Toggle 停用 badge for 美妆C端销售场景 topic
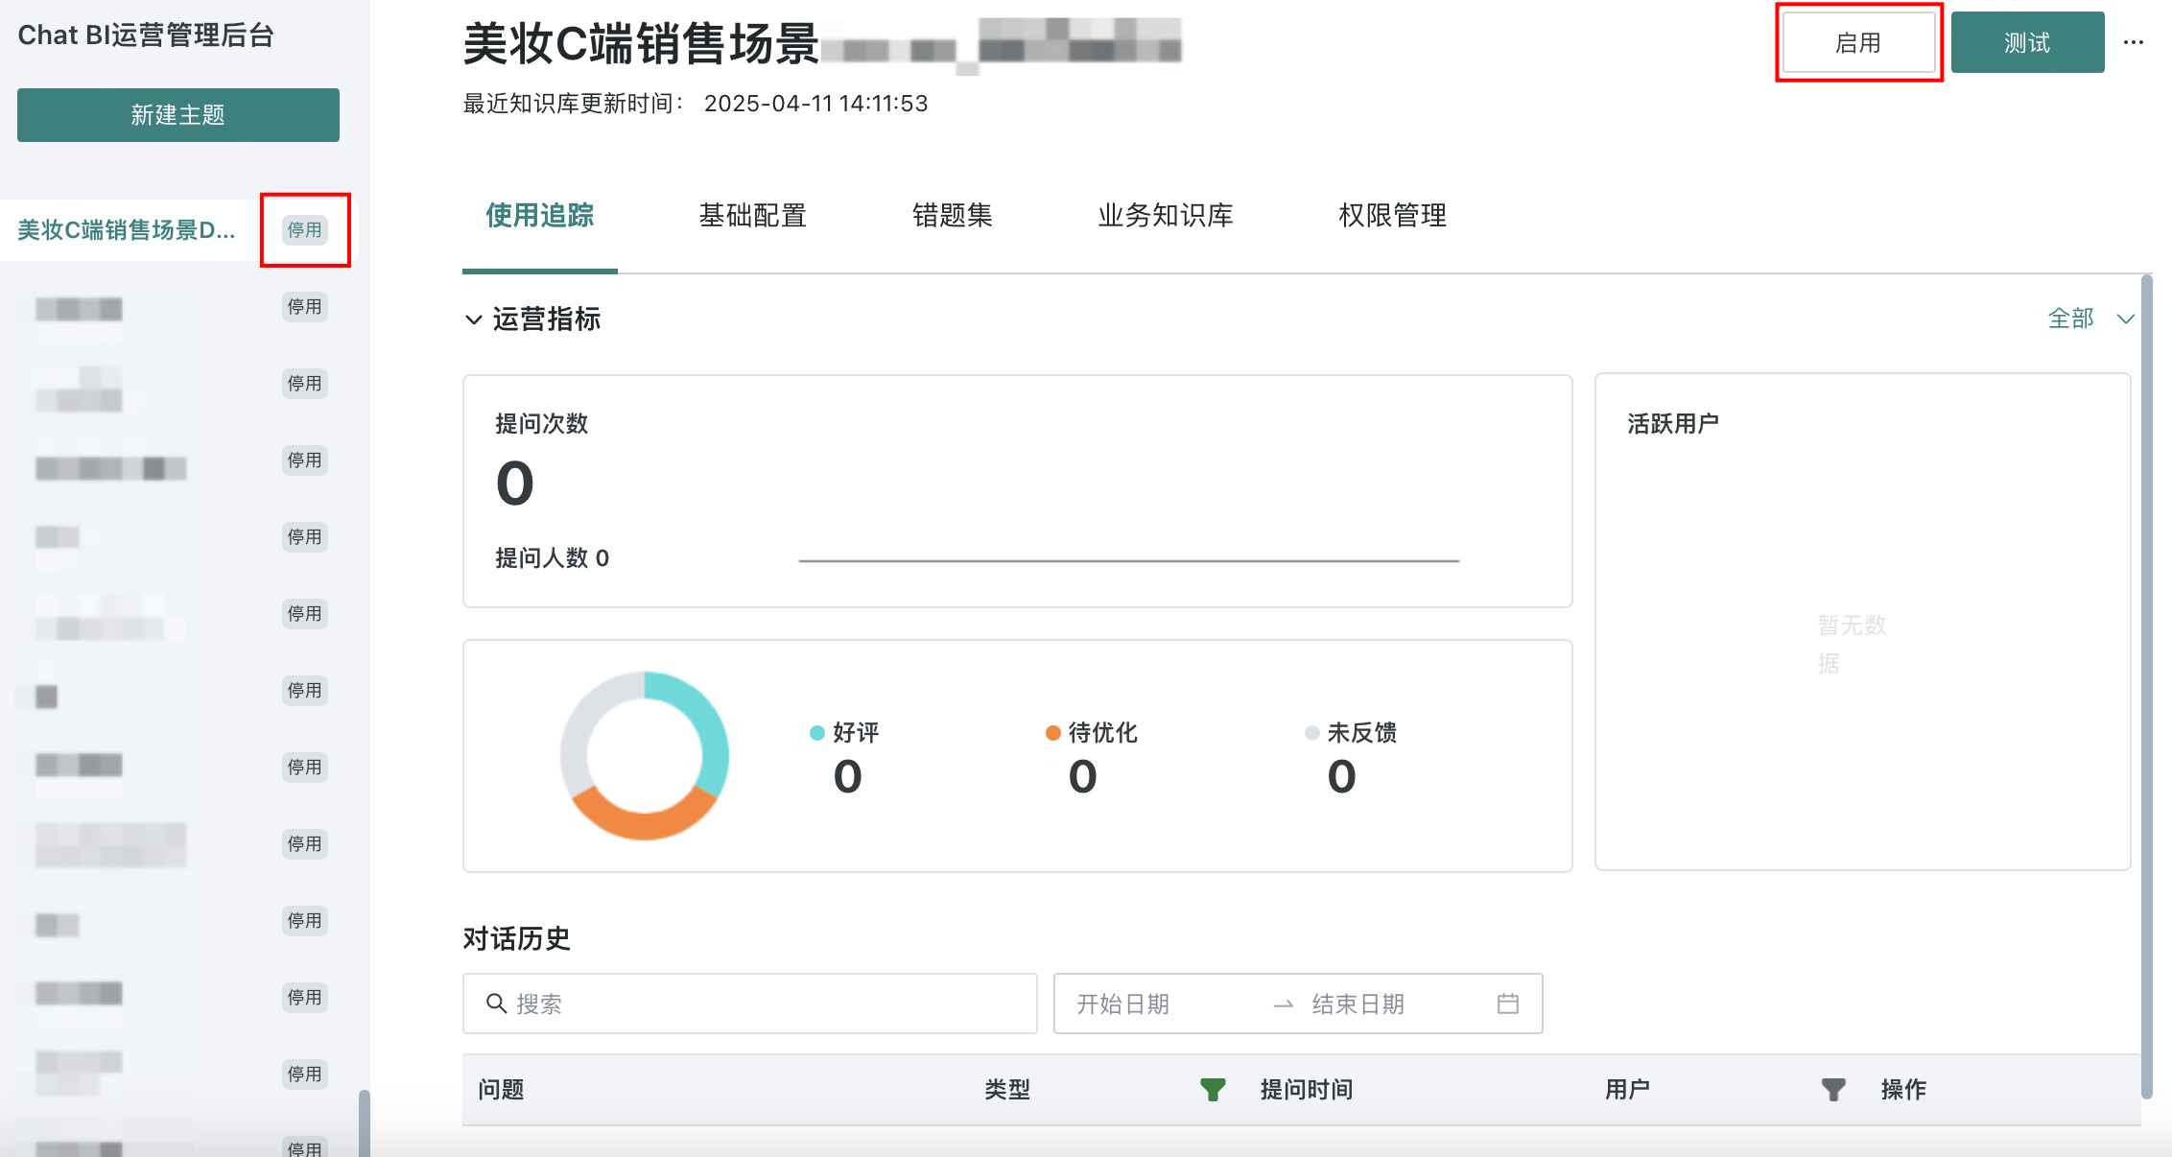The width and height of the screenshot is (2172, 1157). [x=304, y=230]
